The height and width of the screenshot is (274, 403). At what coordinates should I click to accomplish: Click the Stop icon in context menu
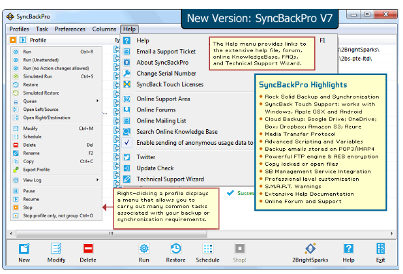(x=16, y=207)
